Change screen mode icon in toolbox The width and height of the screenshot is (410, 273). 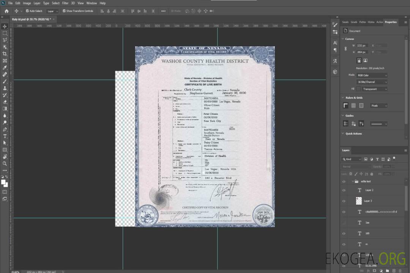5,199
